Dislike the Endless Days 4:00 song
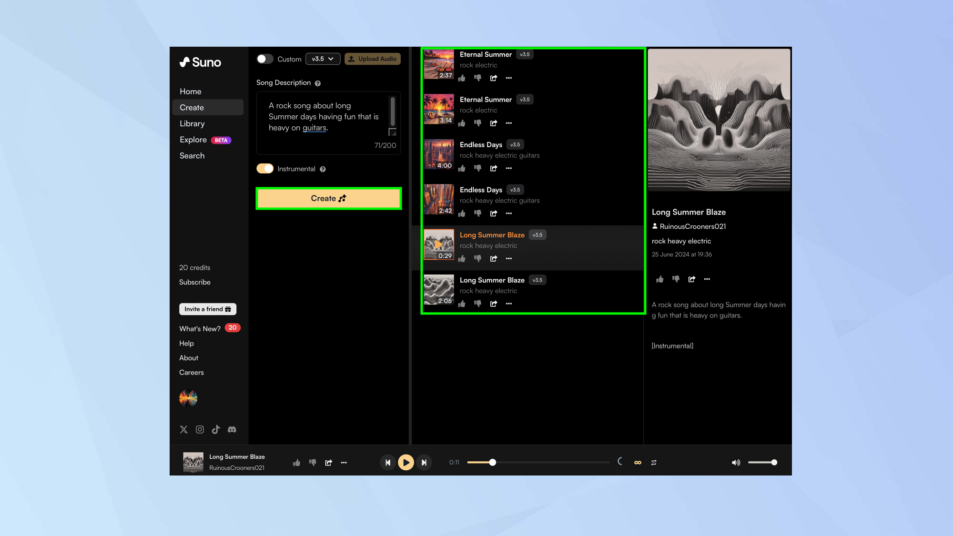953x536 pixels. click(477, 168)
